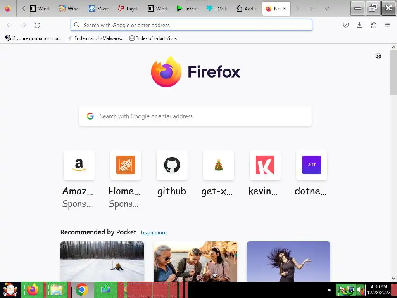This screenshot has height=298, width=397.
Task: Switch to the 'Add-o' tab
Action: (247, 9)
